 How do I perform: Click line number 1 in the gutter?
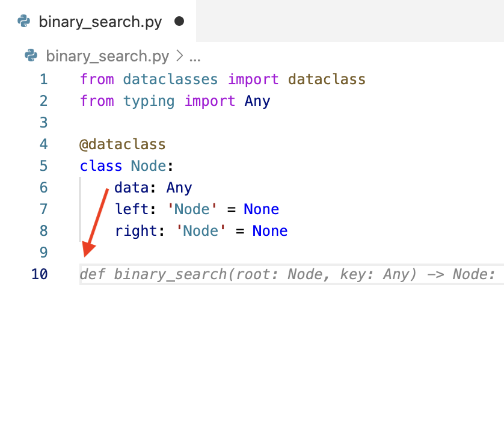click(43, 79)
